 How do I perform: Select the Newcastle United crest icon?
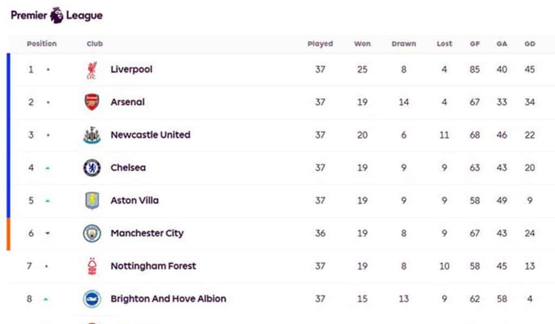coord(92,135)
